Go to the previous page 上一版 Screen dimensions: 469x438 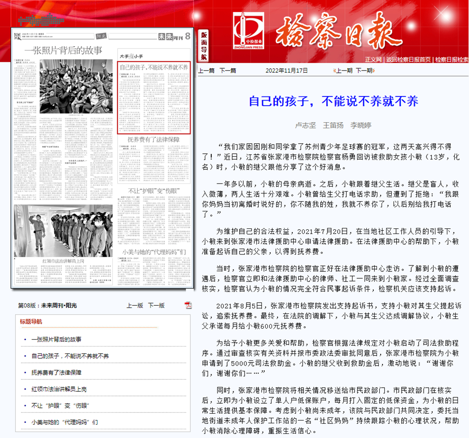pos(135,305)
